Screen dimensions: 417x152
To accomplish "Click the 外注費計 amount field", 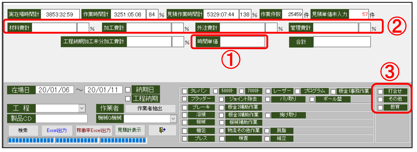I will click(x=242, y=28).
